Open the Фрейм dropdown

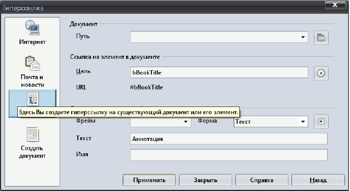click(186, 122)
